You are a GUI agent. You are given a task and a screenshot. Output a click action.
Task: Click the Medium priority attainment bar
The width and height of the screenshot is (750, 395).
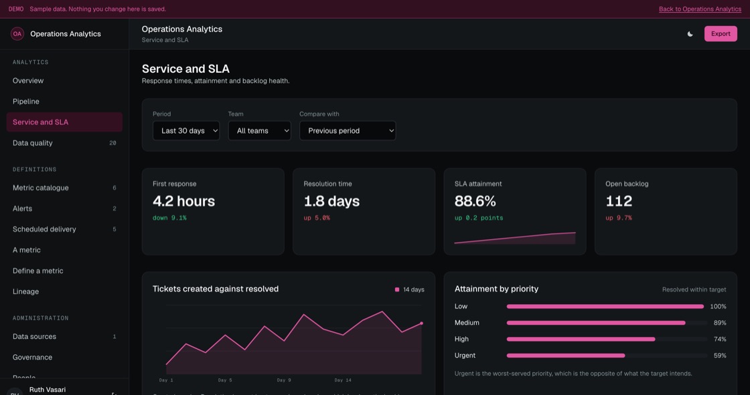607,323
